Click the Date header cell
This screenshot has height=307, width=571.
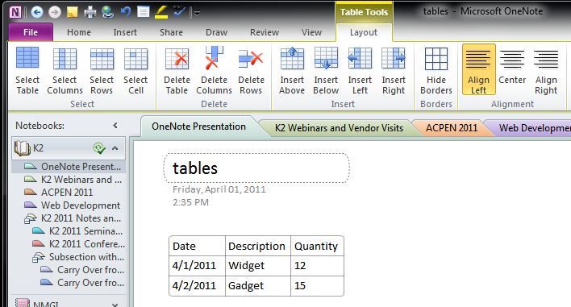[x=197, y=246]
